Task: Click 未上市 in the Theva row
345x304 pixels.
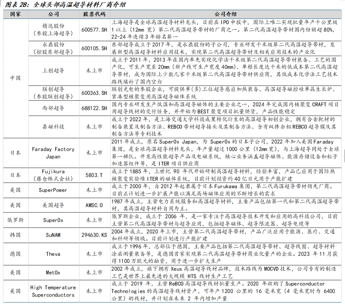Action: pos(94,254)
